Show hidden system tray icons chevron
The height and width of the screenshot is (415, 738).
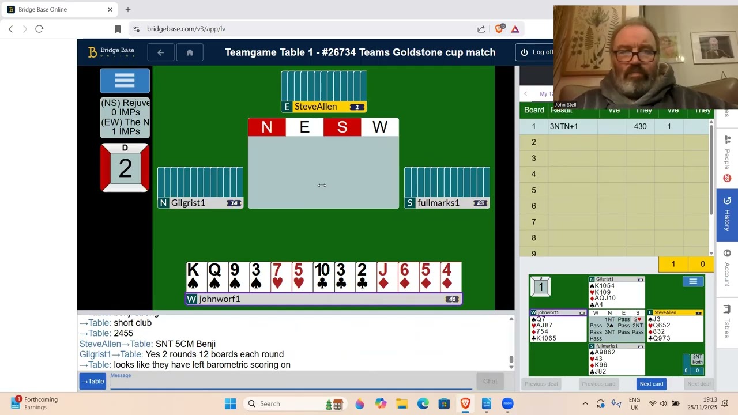(585, 403)
